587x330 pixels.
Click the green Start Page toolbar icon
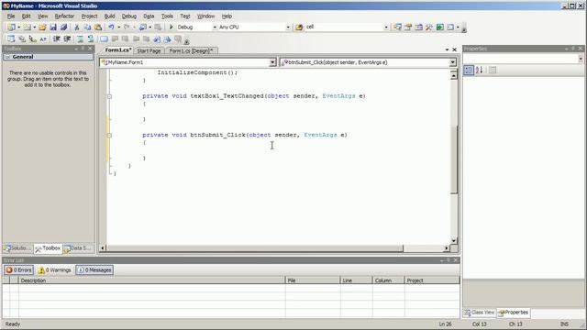click(x=440, y=27)
